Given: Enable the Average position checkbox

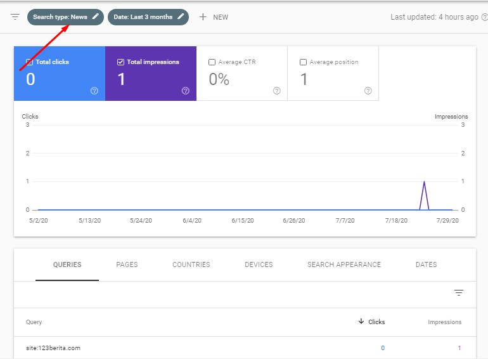Looking at the screenshot, I should point(303,62).
